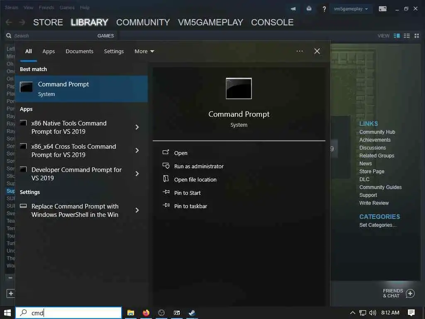Click Write Review link
Screen dimensions: 425x319
pyautogui.click(x=374, y=203)
